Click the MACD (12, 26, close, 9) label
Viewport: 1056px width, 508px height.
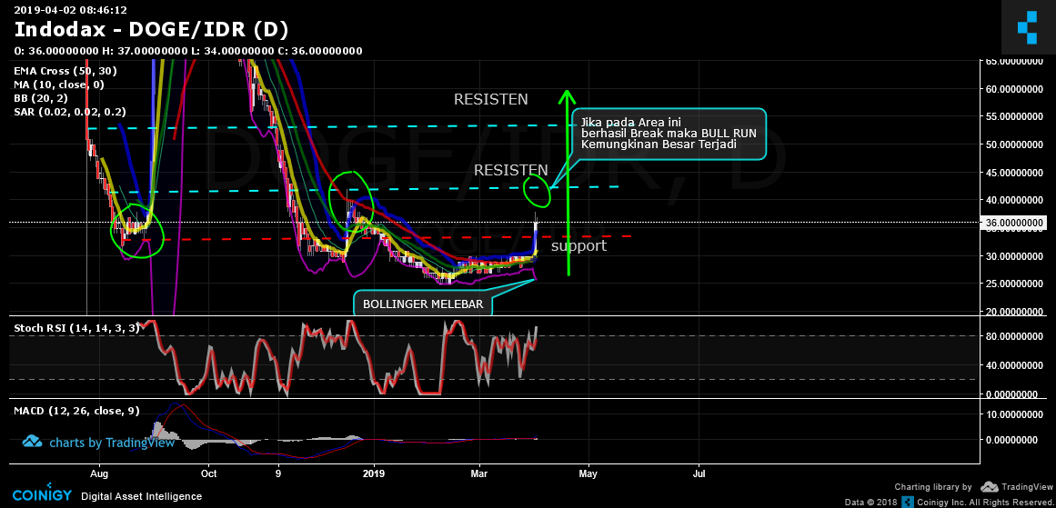click(x=76, y=411)
